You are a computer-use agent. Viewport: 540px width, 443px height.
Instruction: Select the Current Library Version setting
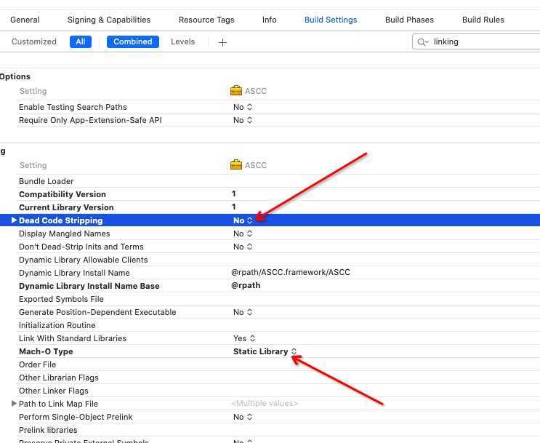tap(66, 207)
